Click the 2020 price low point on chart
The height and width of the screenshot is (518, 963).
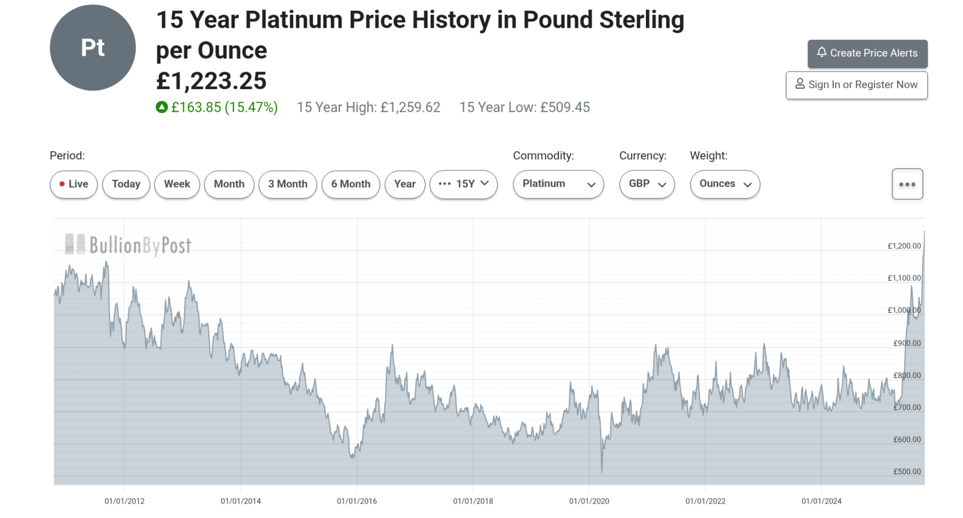tap(602, 471)
